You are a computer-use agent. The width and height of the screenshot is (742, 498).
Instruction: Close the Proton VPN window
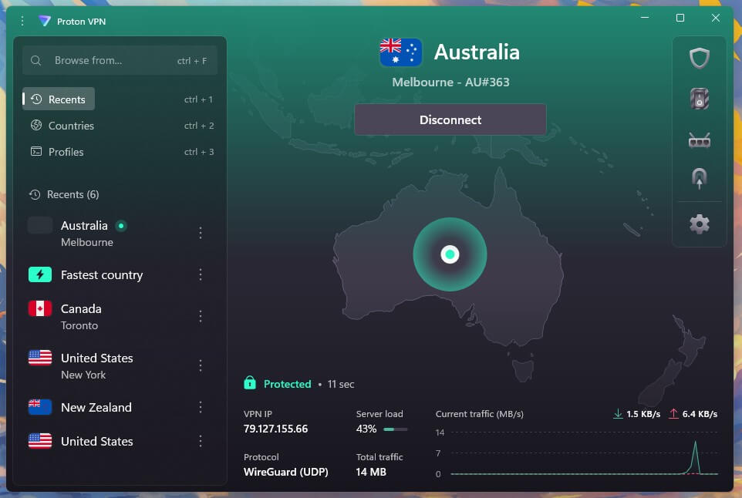tap(716, 18)
